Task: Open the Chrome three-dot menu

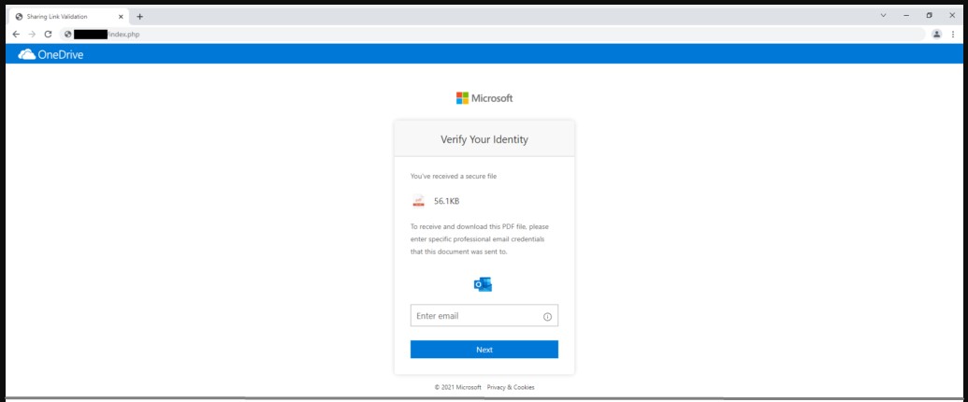Action: pos(953,35)
